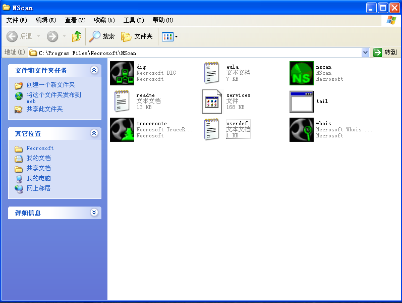
Task: Open the 编辑(E) menu
Action: point(45,20)
